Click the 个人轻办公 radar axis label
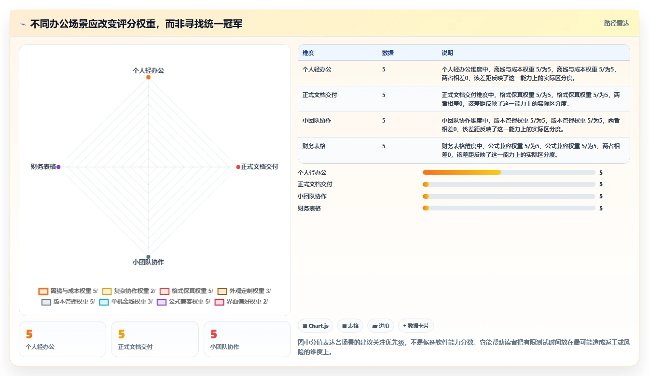 tap(148, 70)
